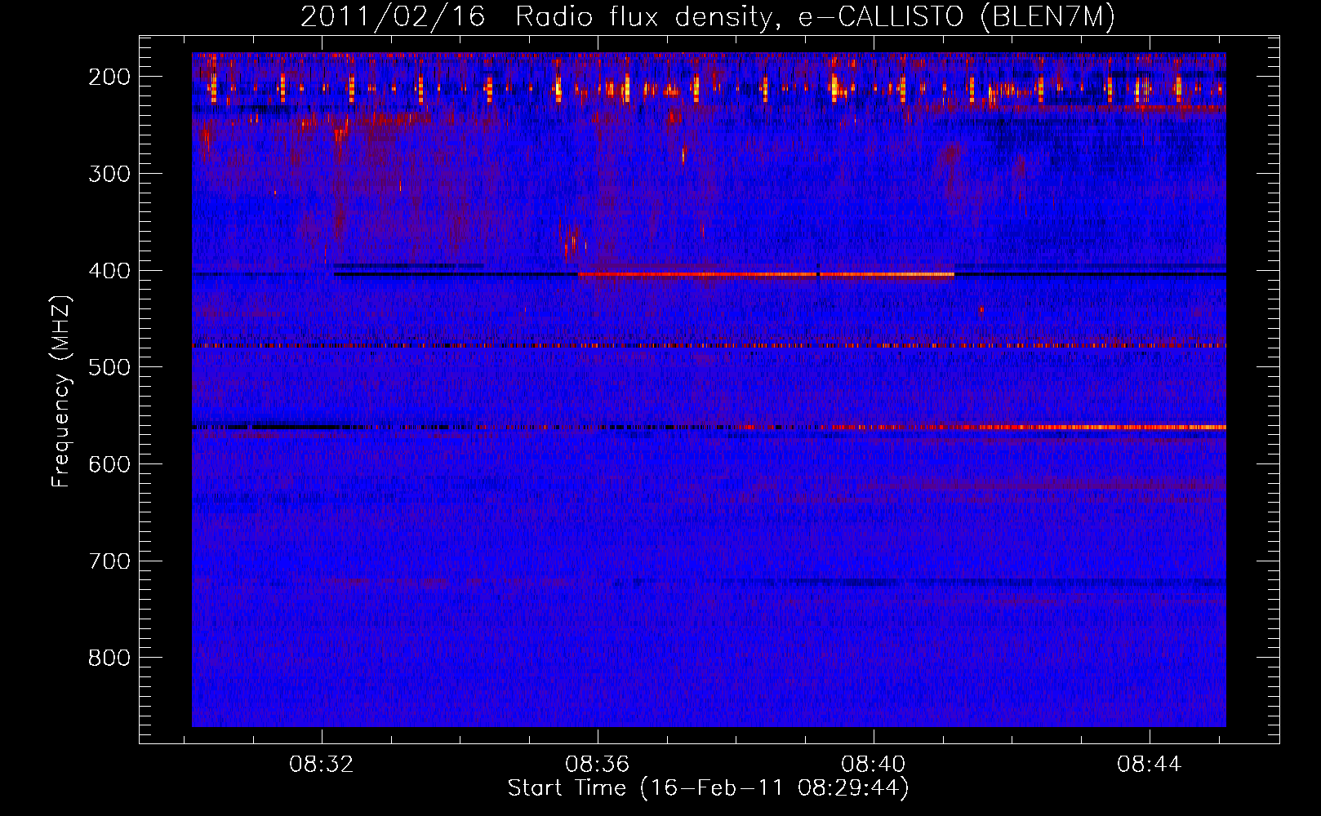
Task: Click the bright red interference line near 400 MHz
Action: click(766, 275)
